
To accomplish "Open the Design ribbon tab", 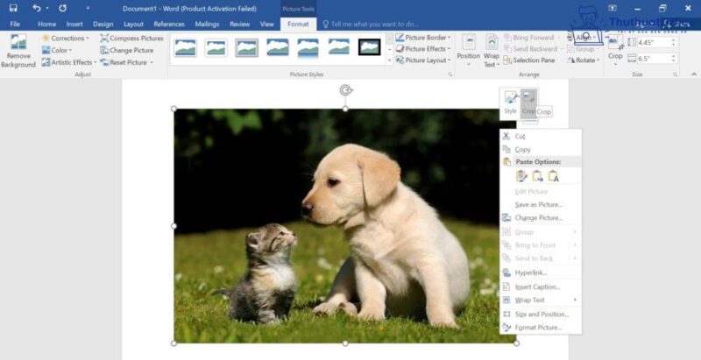I will point(103,25).
